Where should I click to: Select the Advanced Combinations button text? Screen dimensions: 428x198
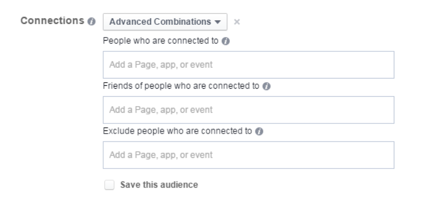tap(160, 22)
